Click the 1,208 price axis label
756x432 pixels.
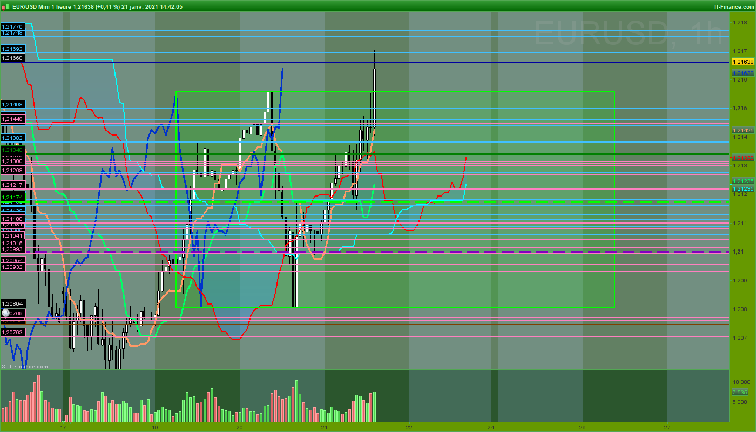pos(739,308)
